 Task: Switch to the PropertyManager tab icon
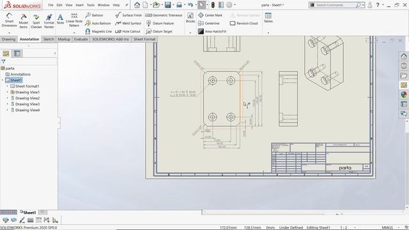pyautogui.click(x=17, y=54)
